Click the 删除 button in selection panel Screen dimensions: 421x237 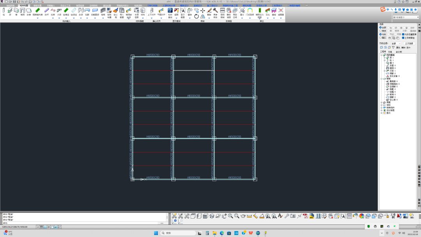pos(403,48)
